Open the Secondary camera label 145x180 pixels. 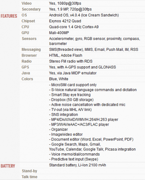point(31,9)
